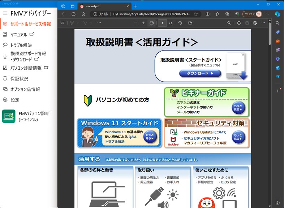Screen dimensions: 284x208
Task: Toggle the PDF table of contents pane
Action: tap(63, 23)
